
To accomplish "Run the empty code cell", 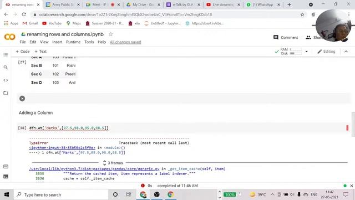I will pos(22,98).
